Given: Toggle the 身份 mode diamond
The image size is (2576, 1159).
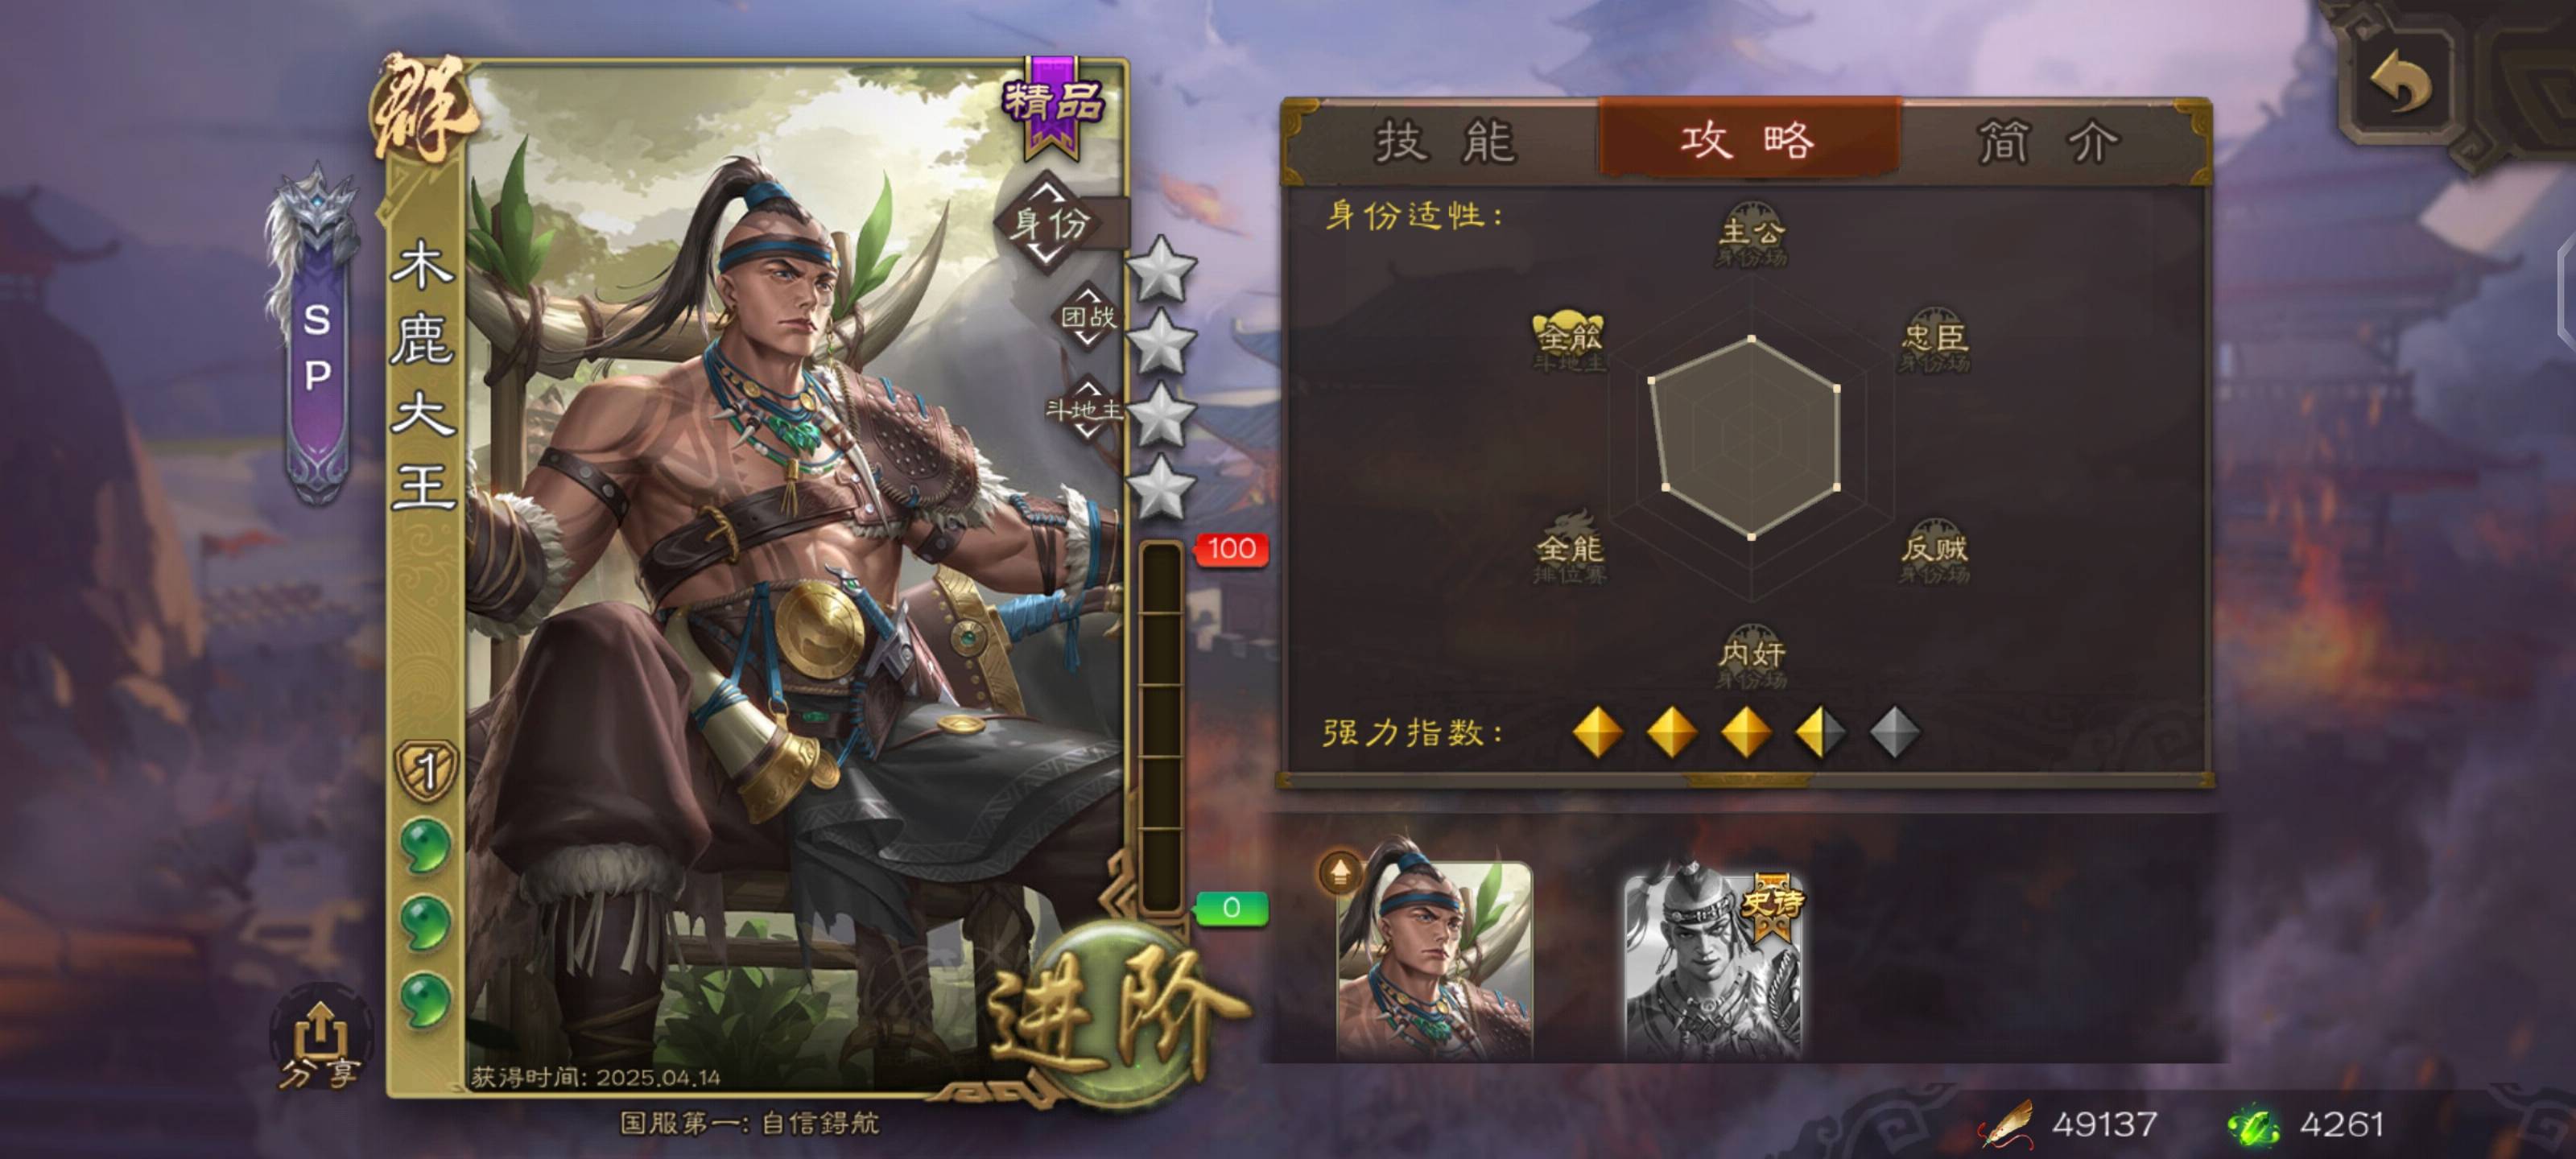Looking at the screenshot, I should tap(1047, 222).
